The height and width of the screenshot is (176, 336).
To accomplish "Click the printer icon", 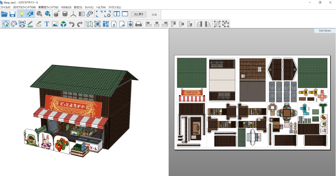I will pyautogui.click(x=138, y=24).
